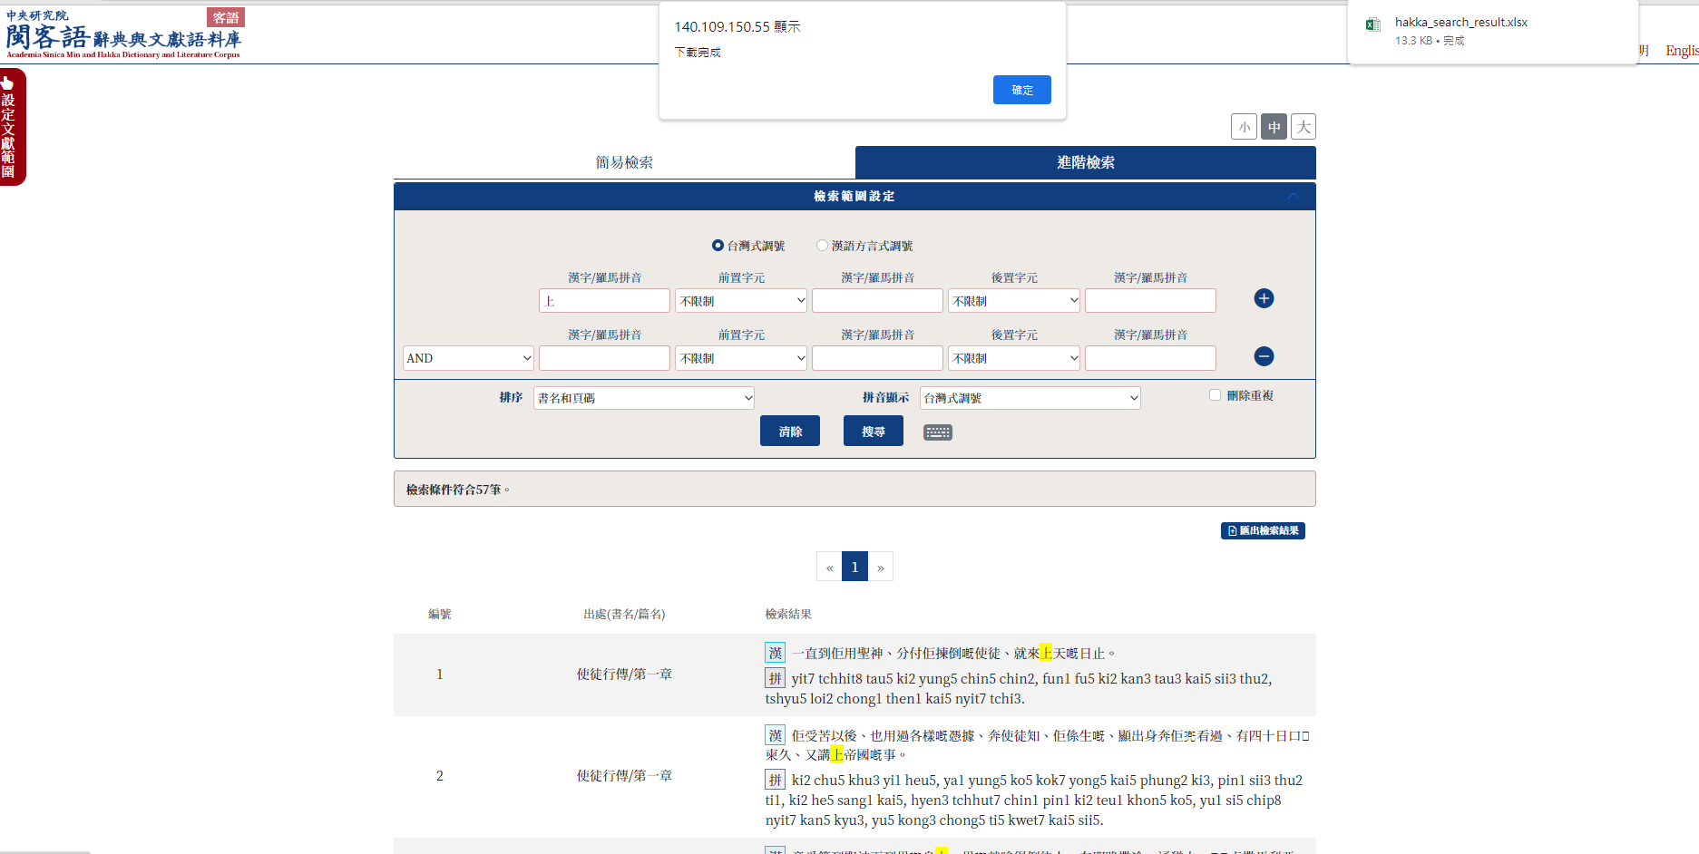This screenshot has height=854, width=1699.
Task: Click the 出處(書名/篇名) column header
Action: 624,614
